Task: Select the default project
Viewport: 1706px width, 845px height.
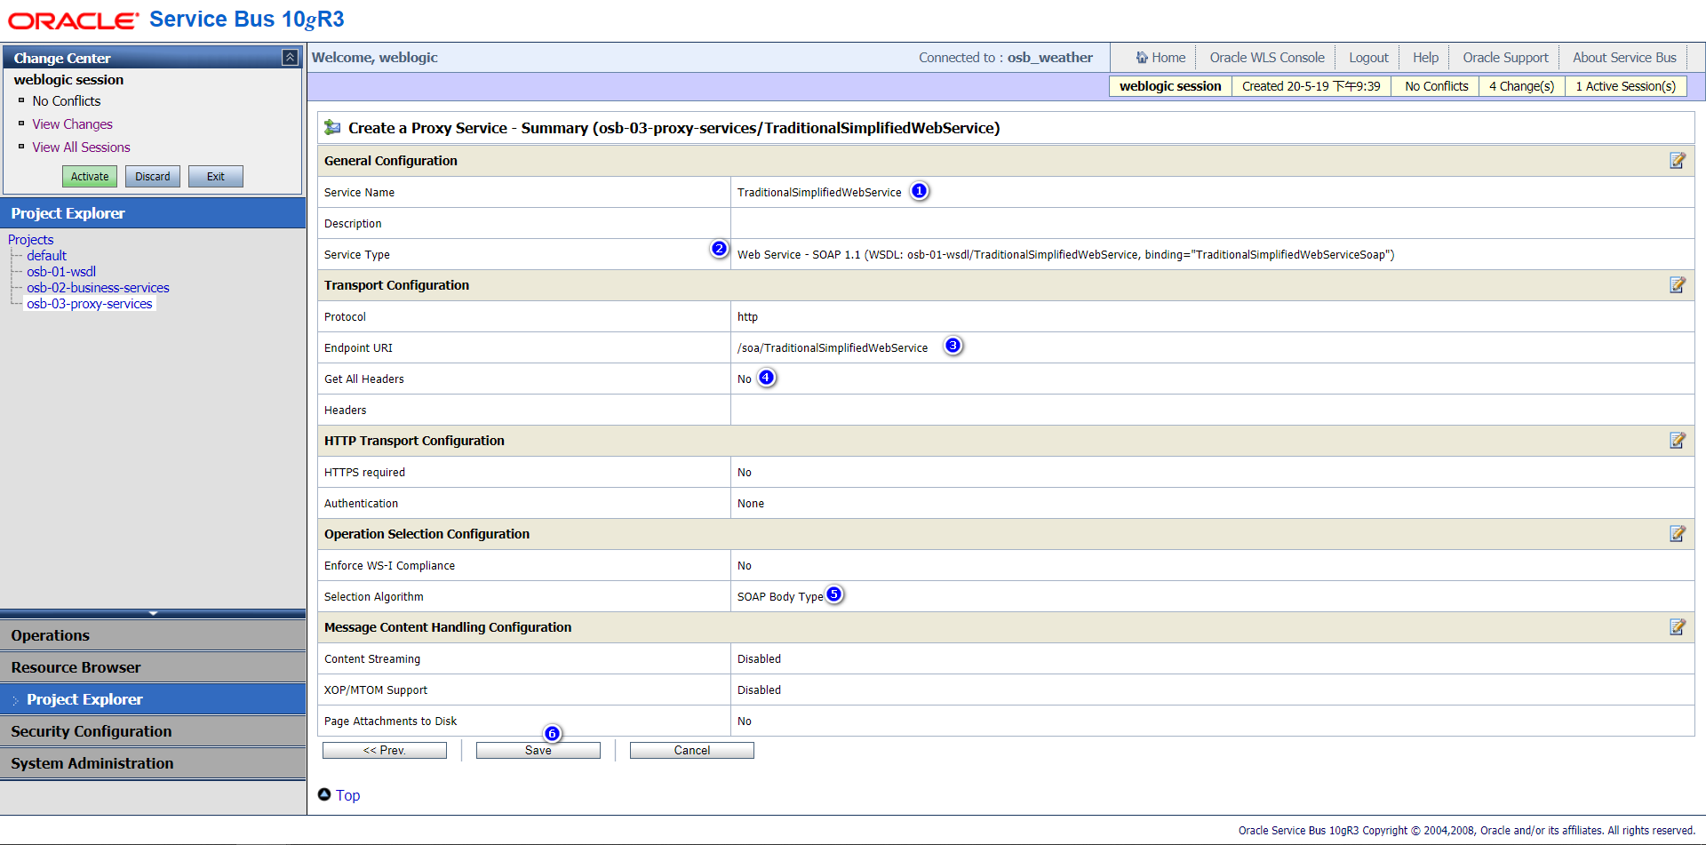Action: [46, 256]
